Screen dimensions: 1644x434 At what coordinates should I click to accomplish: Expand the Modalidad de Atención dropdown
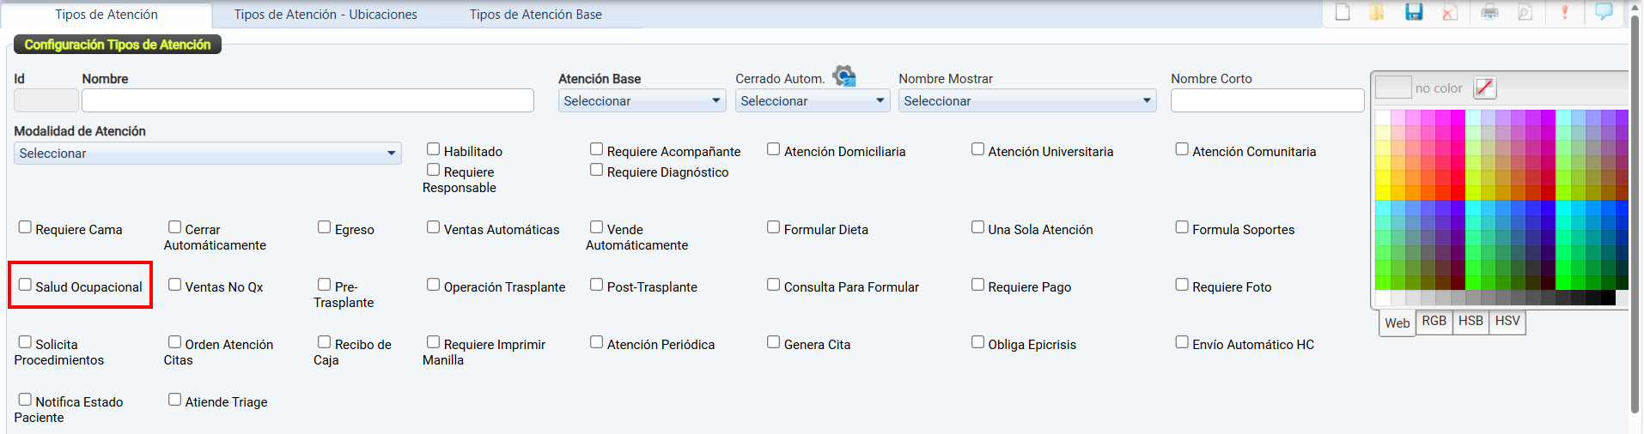pyautogui.click(x=207, y=154)
